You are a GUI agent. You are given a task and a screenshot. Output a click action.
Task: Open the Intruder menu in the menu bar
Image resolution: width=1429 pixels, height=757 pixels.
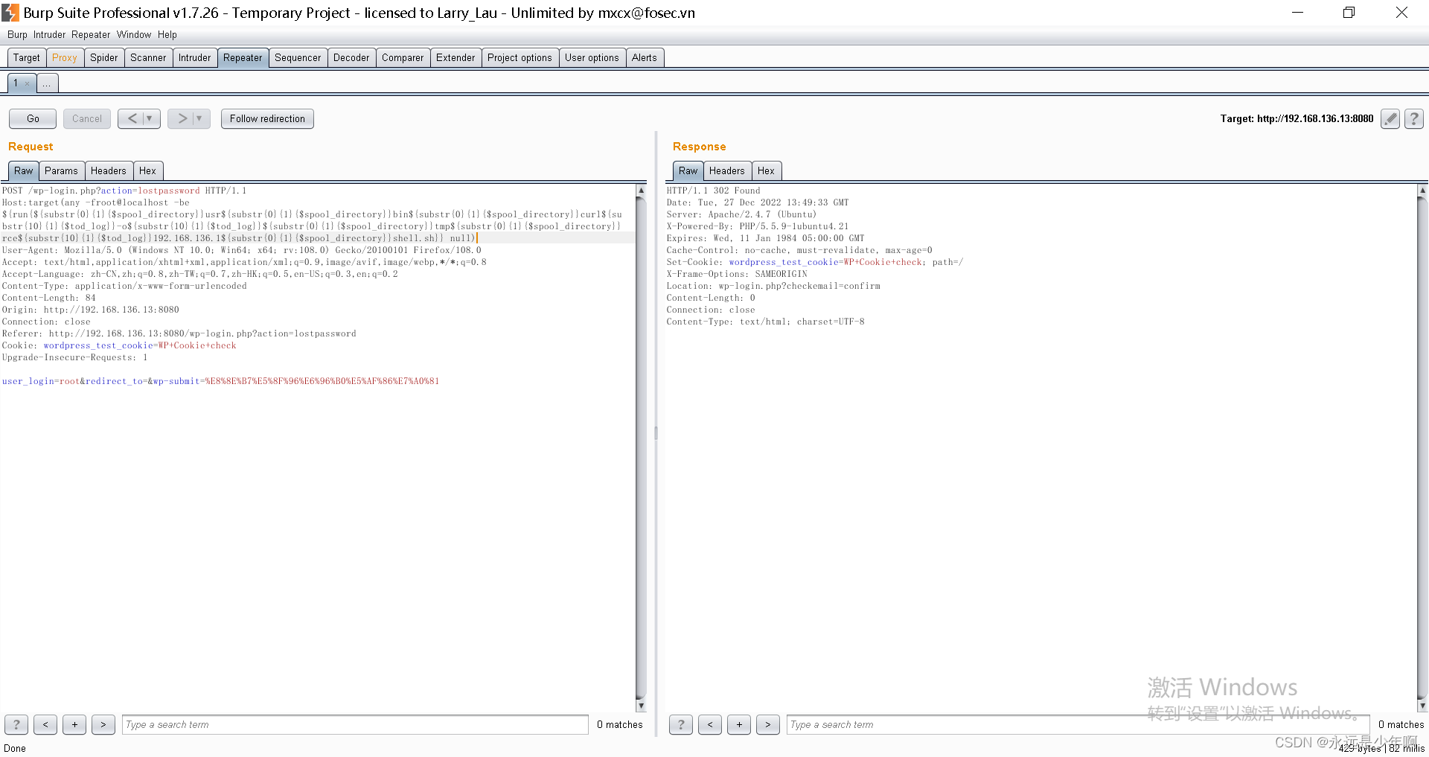pyautogui.click(x=49, y=34)
